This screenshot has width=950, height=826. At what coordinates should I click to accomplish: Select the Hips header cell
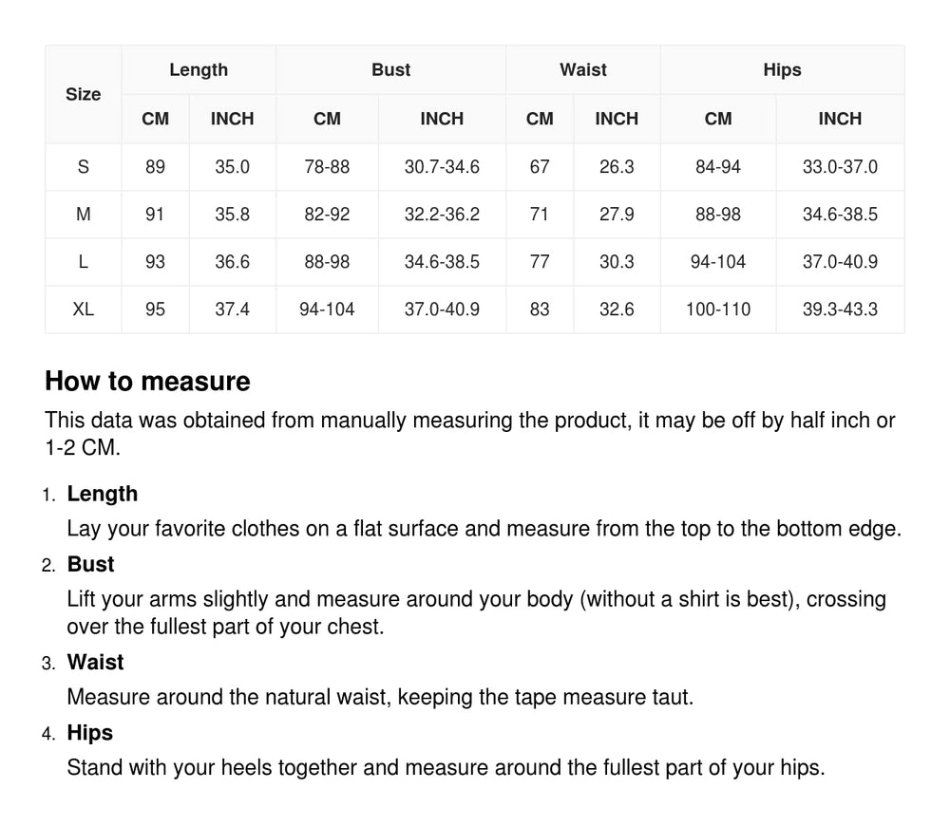click(782, 70)
